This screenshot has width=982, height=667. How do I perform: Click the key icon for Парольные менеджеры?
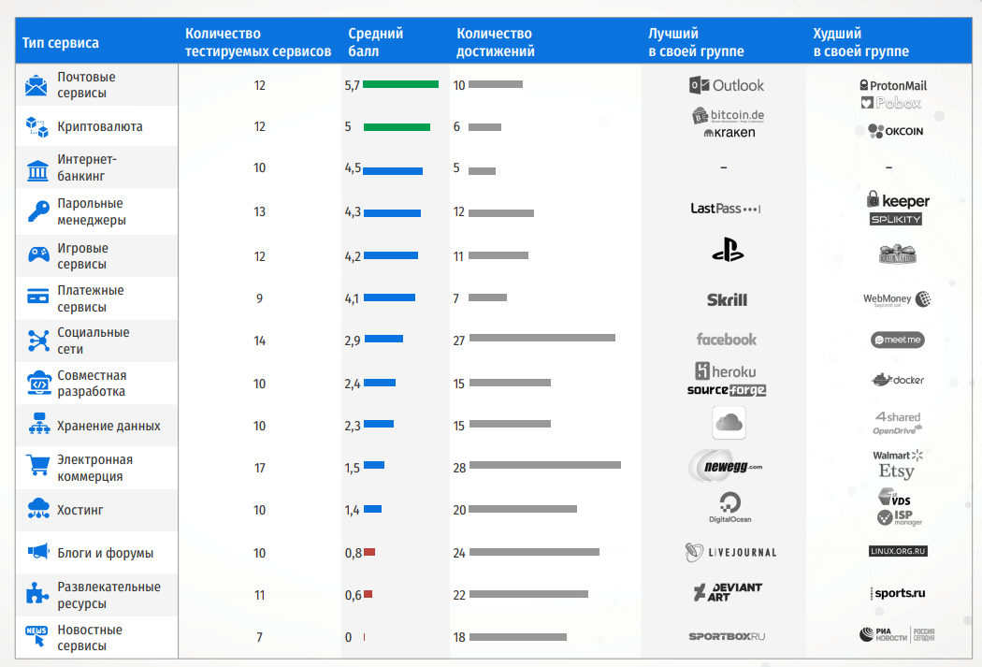pos(38,212)
